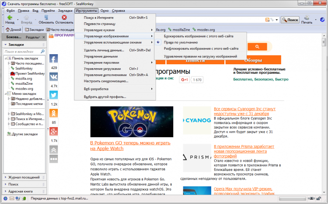Image resolution: width=328 pixels, height=204 pixels.
Task: Open the 'Разделы' sidebar dropdown
Action: 33,37
